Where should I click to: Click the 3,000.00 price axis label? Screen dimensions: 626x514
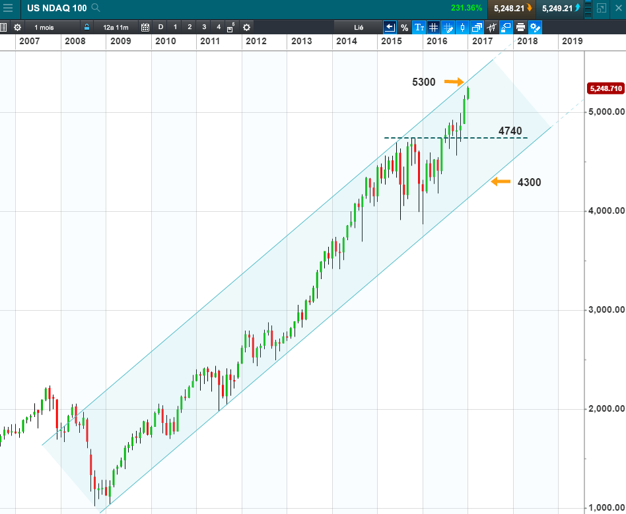(x=607, y=309)
